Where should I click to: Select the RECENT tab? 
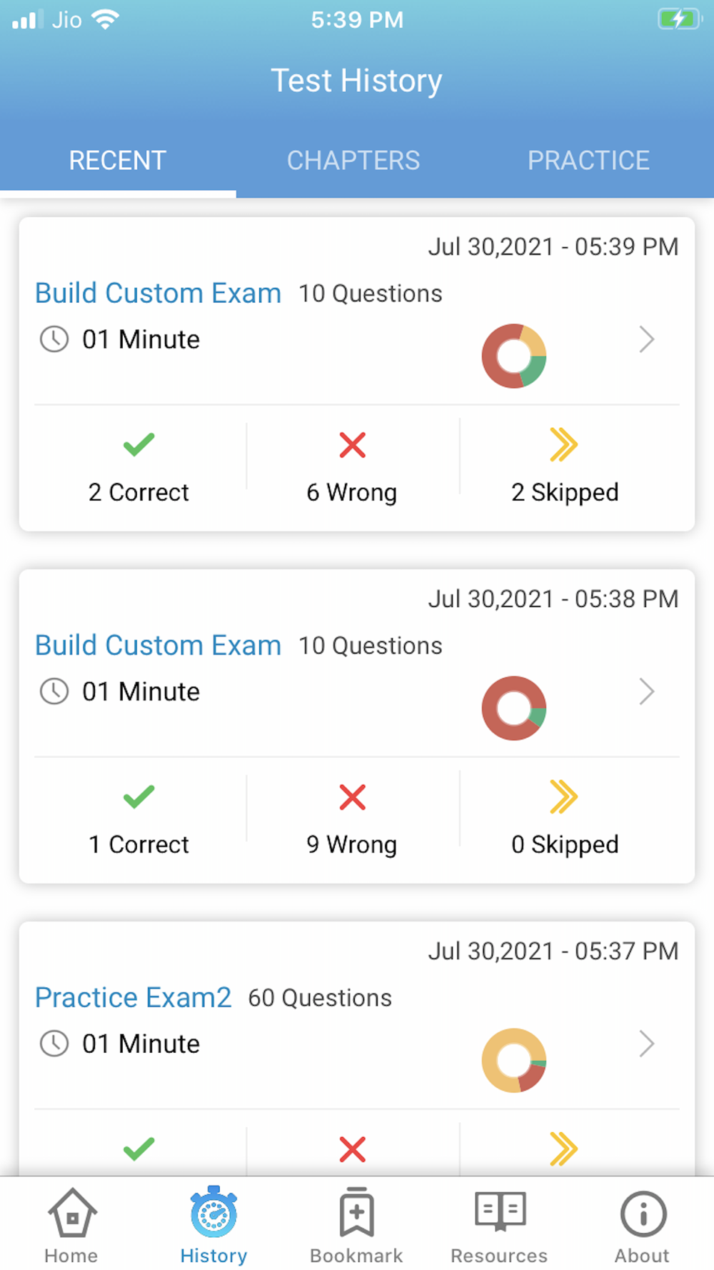coord(118,160)
